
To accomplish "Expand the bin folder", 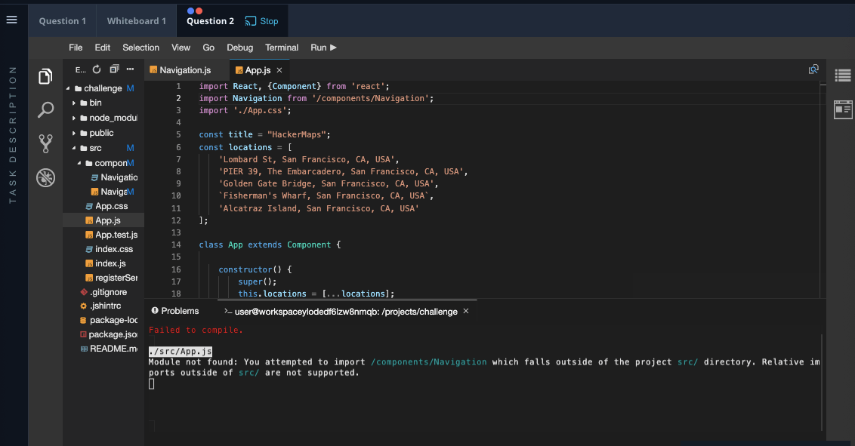I will pos(74,103).
